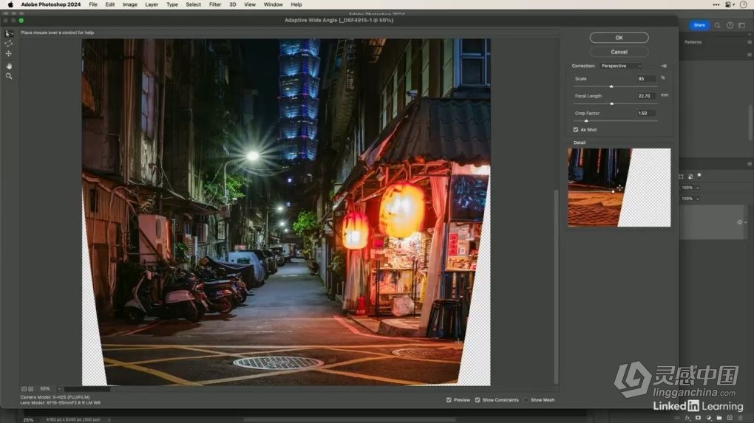Open the Correction panel flyout menu icon
Viewport: 754px width, 423px height.
click(x=664, y=66)
